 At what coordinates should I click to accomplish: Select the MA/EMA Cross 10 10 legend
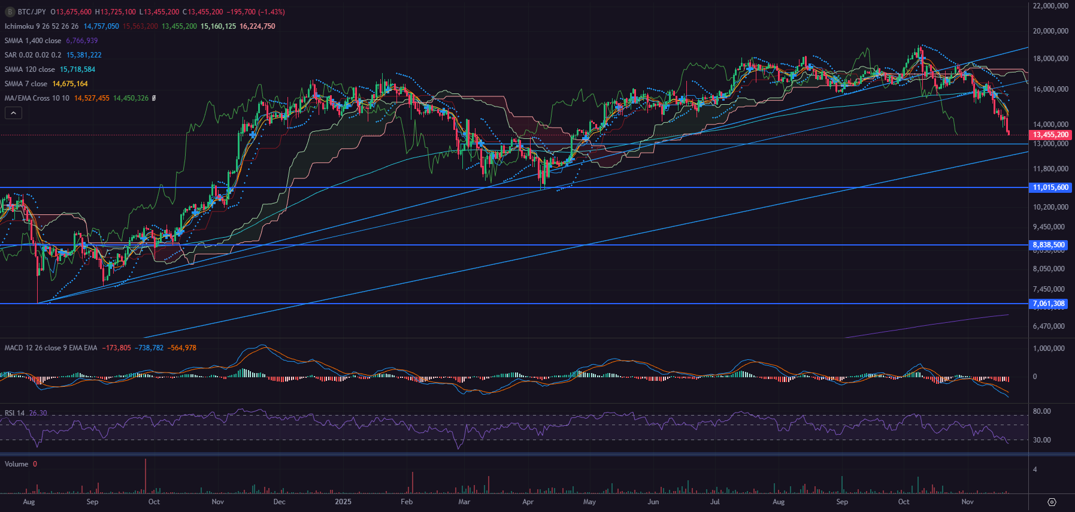click(x=37, y=98)
